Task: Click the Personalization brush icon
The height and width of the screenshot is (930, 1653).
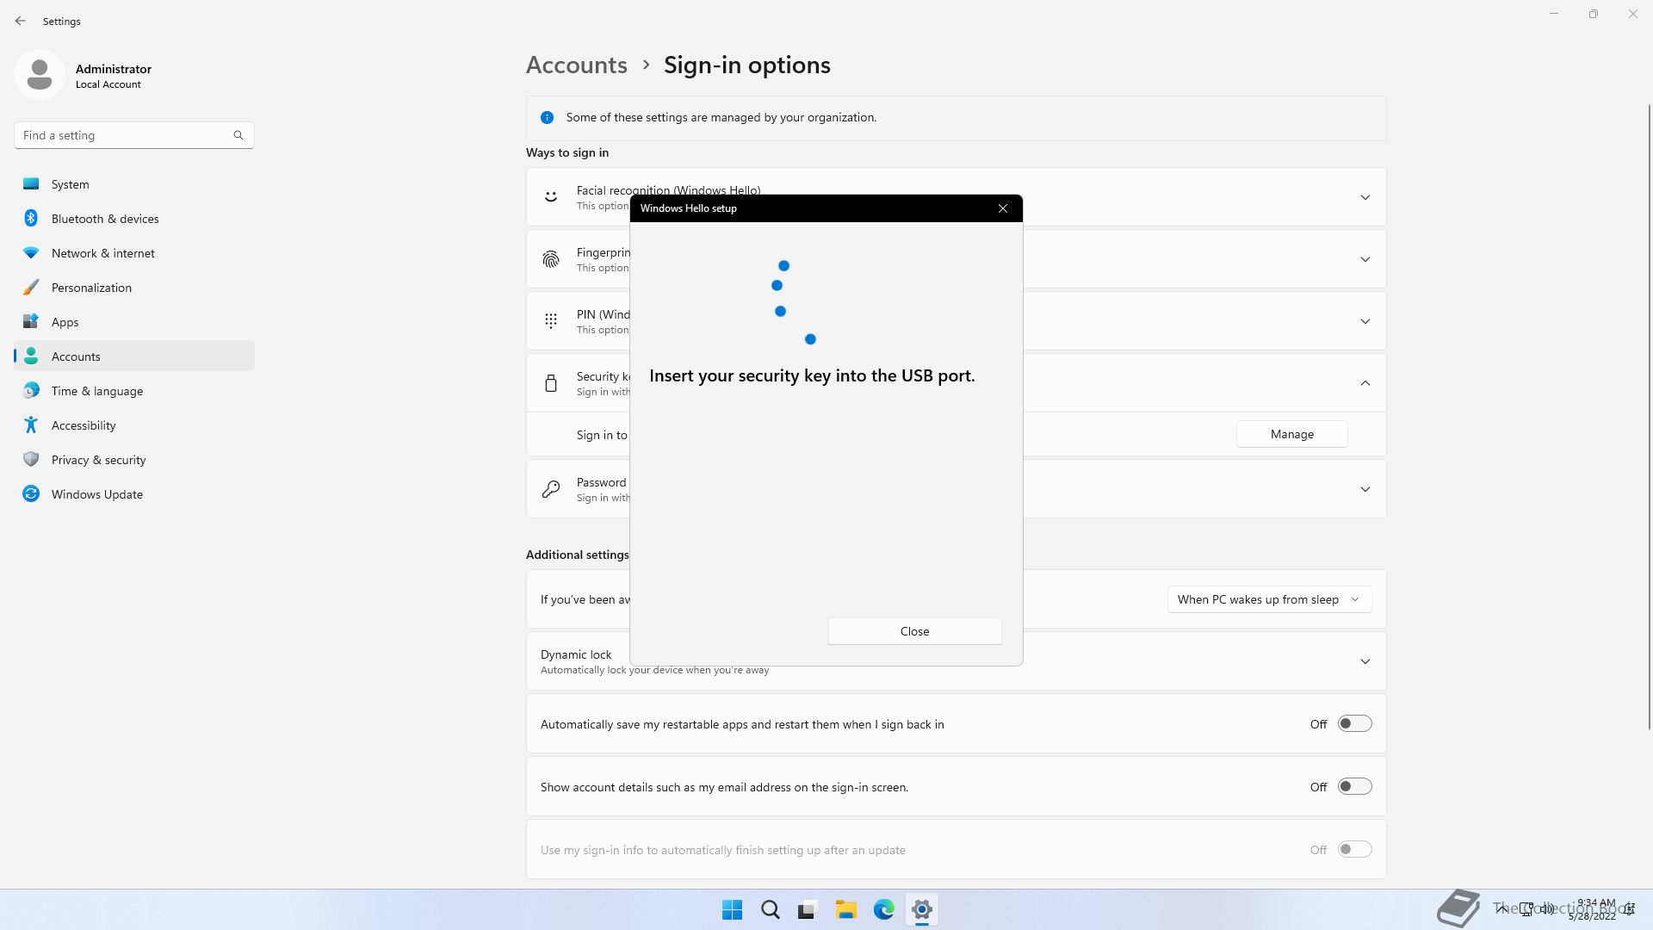Action: 31,288
